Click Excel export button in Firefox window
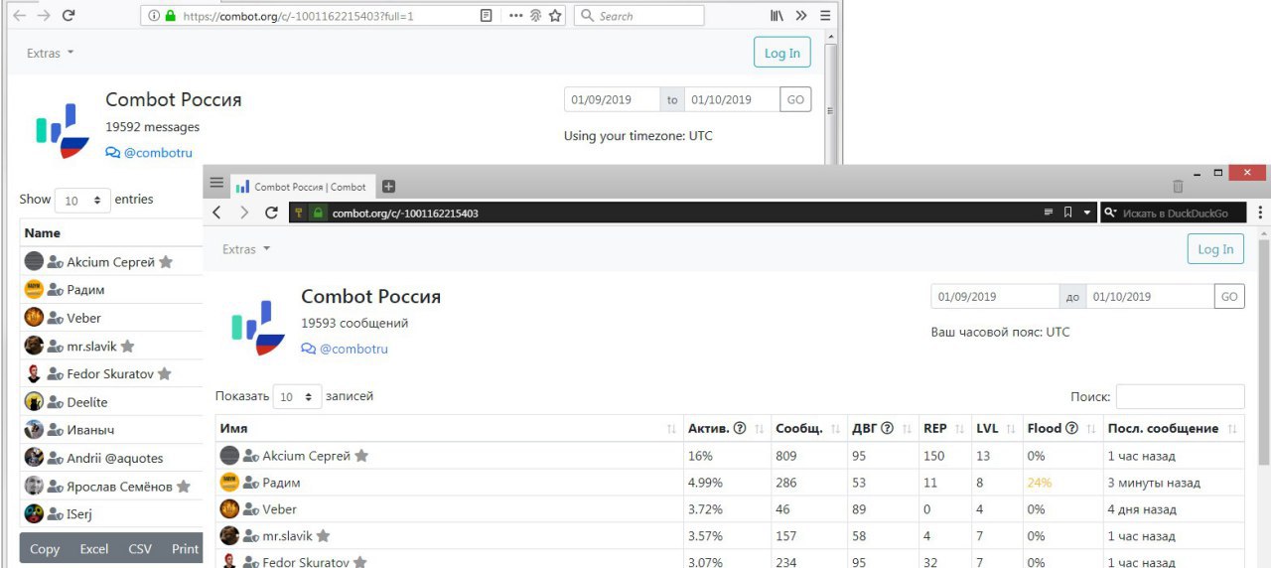Screen dimensions: 1271x568 coord(94,549)
